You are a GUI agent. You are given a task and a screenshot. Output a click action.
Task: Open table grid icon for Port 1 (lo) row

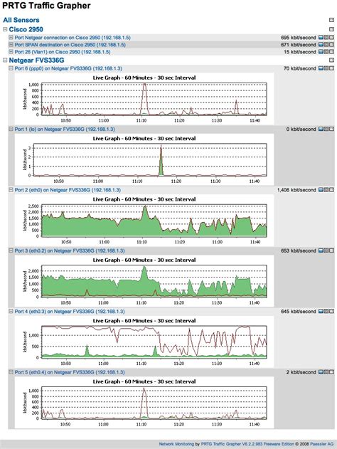(326, 129)
